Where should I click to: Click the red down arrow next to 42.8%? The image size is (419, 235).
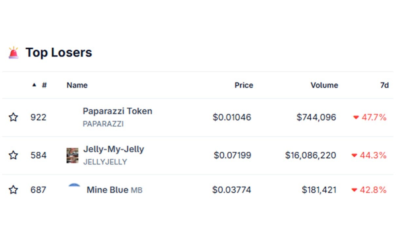click(x=354, y=190)
